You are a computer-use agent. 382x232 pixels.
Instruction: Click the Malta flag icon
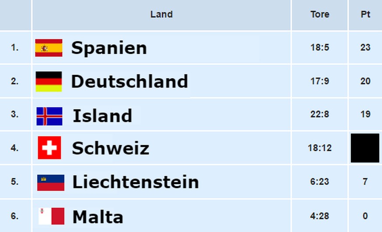click(51, 216)
